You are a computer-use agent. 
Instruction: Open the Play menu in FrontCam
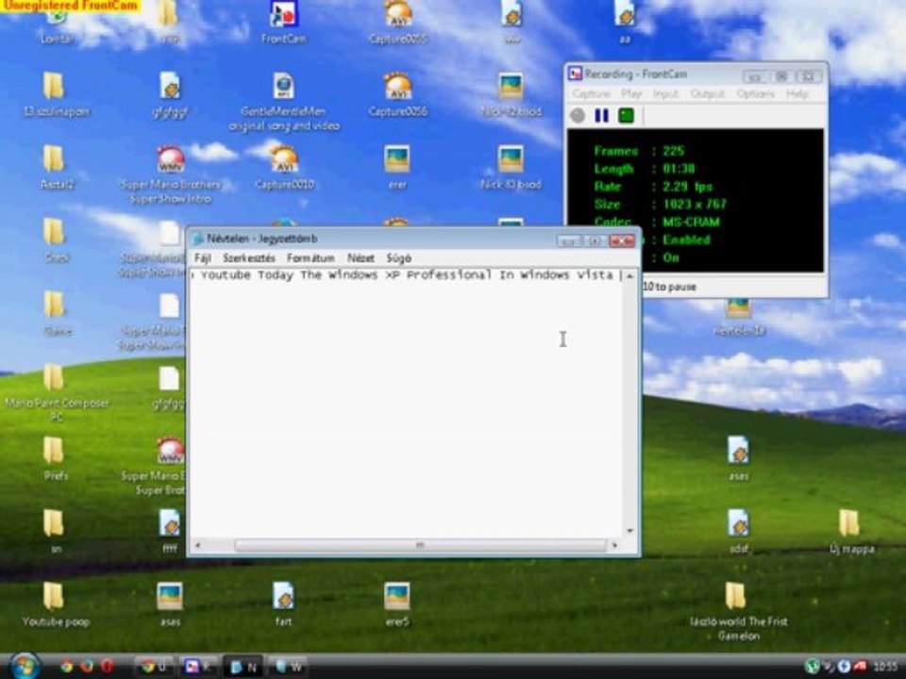(631, 93)
